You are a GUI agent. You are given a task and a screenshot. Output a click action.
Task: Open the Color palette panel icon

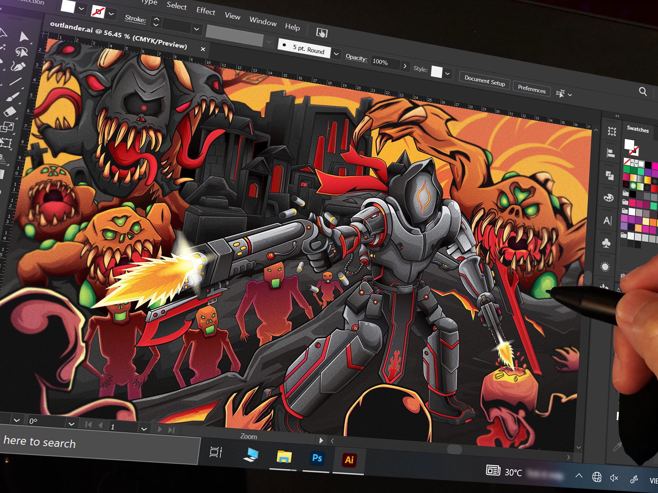click(x=609, y=198)
